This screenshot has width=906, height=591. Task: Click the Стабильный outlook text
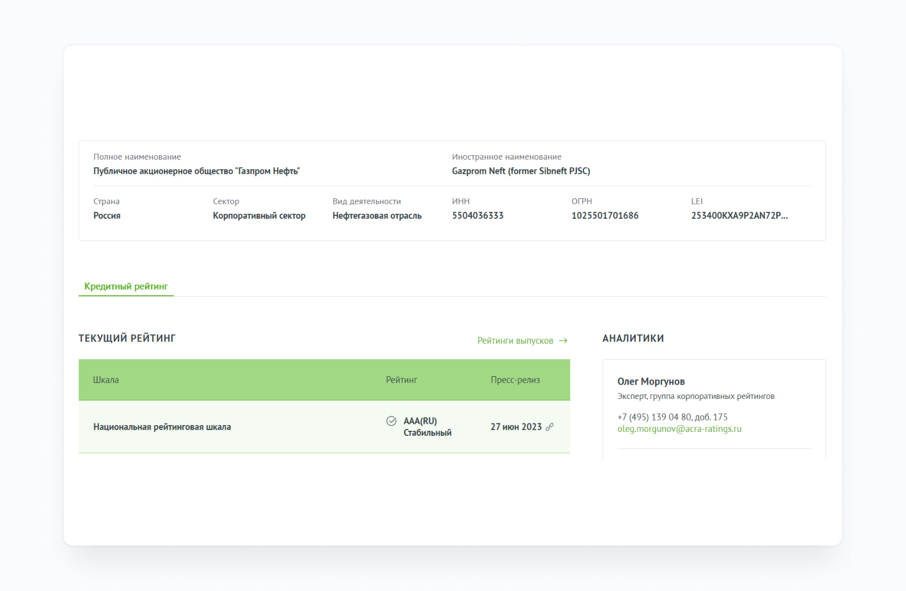(x=427, y=433)
